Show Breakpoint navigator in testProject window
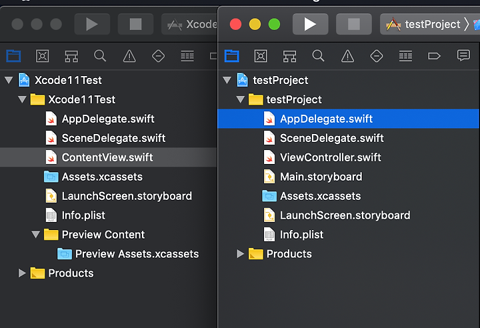This screenshot has width=480, height=328. pos(434,56)
